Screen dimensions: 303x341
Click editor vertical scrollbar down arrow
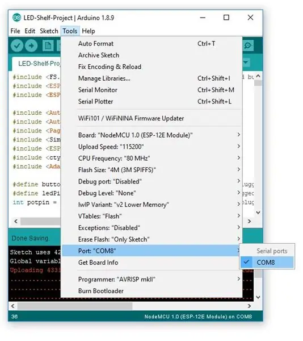258,213
